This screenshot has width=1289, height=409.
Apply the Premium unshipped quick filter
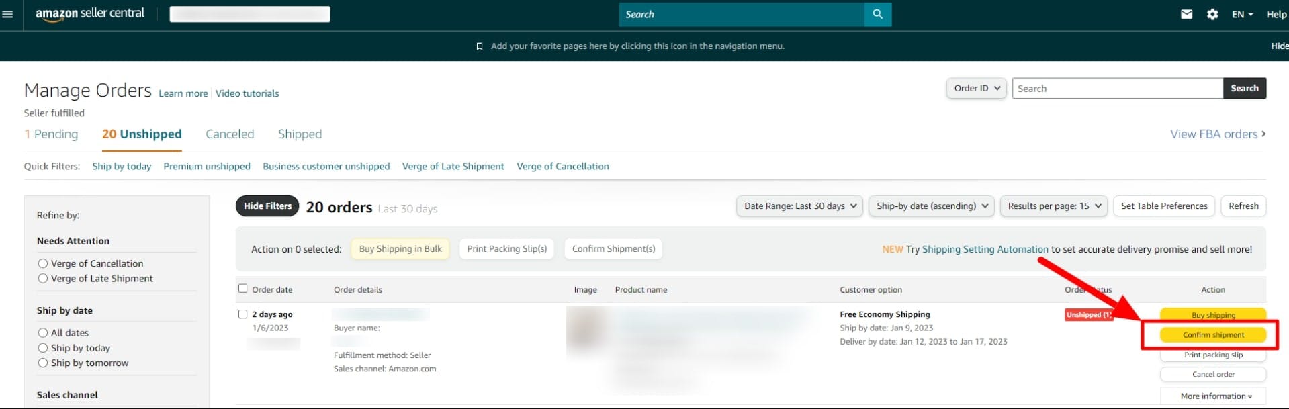click(x=207, y=167)
